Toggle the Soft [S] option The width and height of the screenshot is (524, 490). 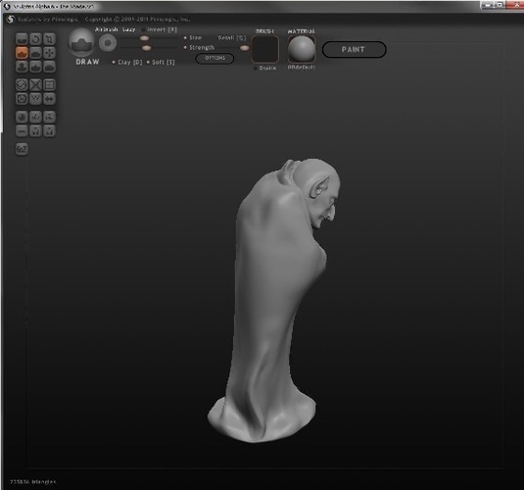161,62
